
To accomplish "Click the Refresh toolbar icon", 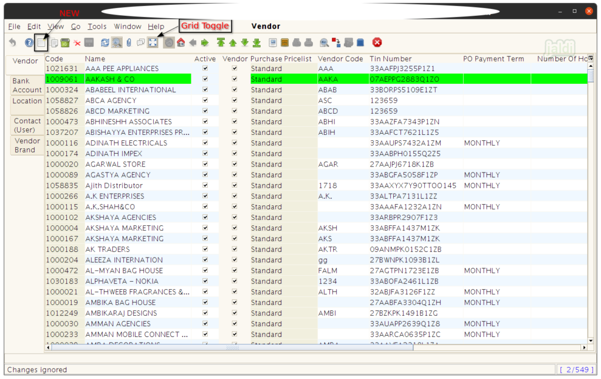I will [105, 43].
